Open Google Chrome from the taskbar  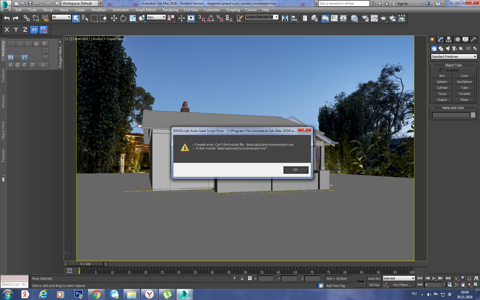96,294
